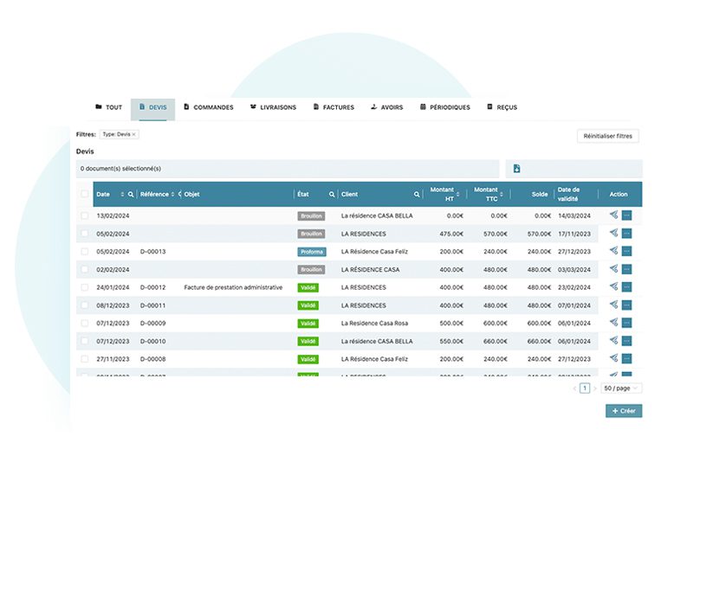
Task: Open search icon in Client column
Action: pos(417,195)
